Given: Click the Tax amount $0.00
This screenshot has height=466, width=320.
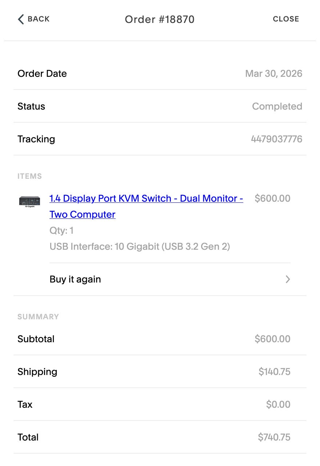Looking at the screenshot, I should point(278,404).
